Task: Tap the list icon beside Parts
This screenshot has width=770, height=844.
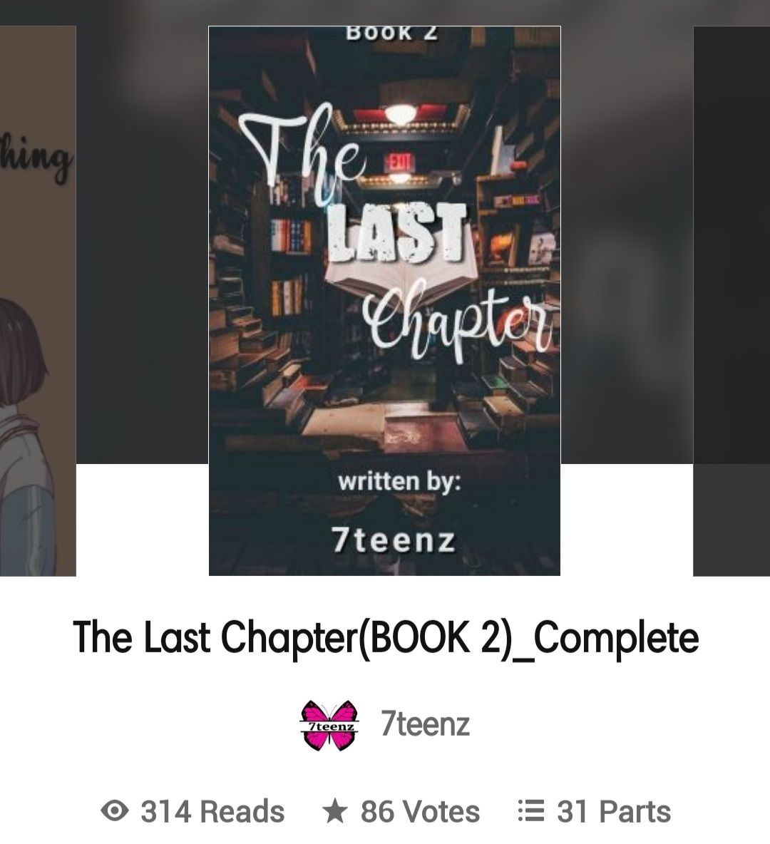Action: tap(531, 810)
